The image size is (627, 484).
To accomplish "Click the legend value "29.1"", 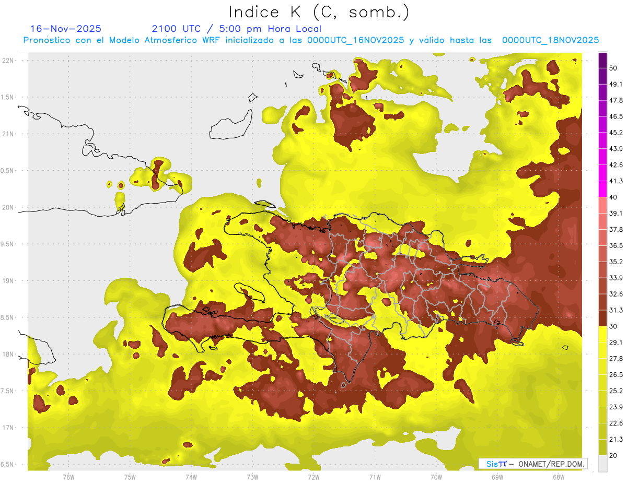I will click(x=616, y=342).
